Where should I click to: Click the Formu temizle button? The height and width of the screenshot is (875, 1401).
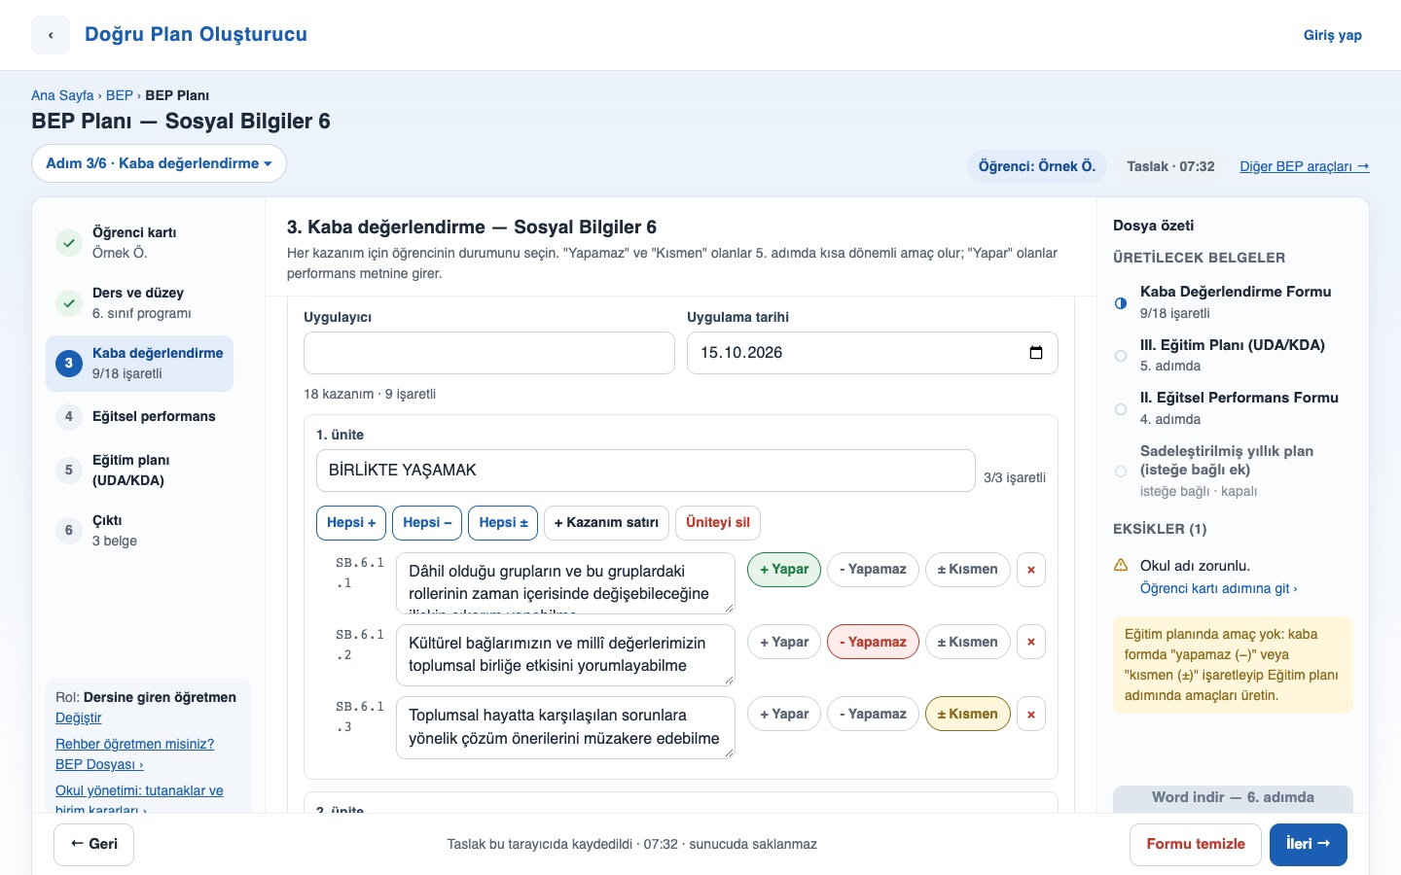click(x=1196, y=844)
